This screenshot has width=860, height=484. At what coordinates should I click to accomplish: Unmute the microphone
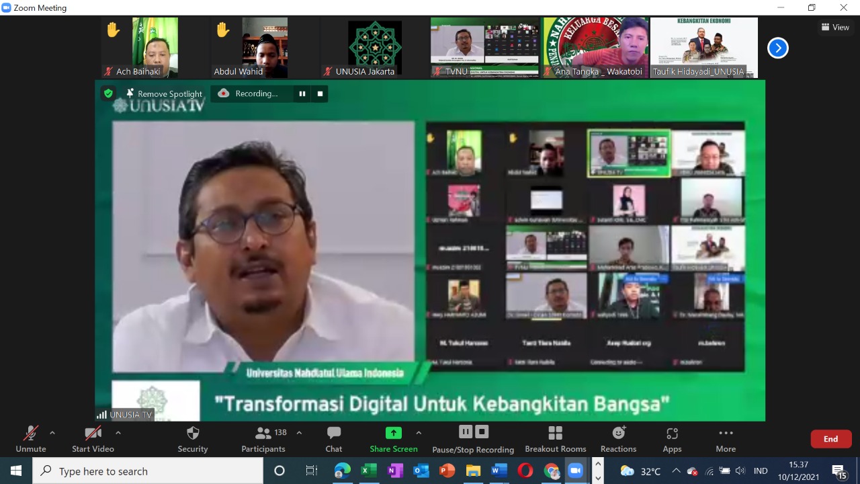click(x=30, y=438)
